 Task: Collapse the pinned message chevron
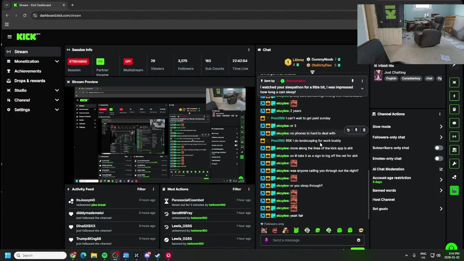[x=362, y=89]
